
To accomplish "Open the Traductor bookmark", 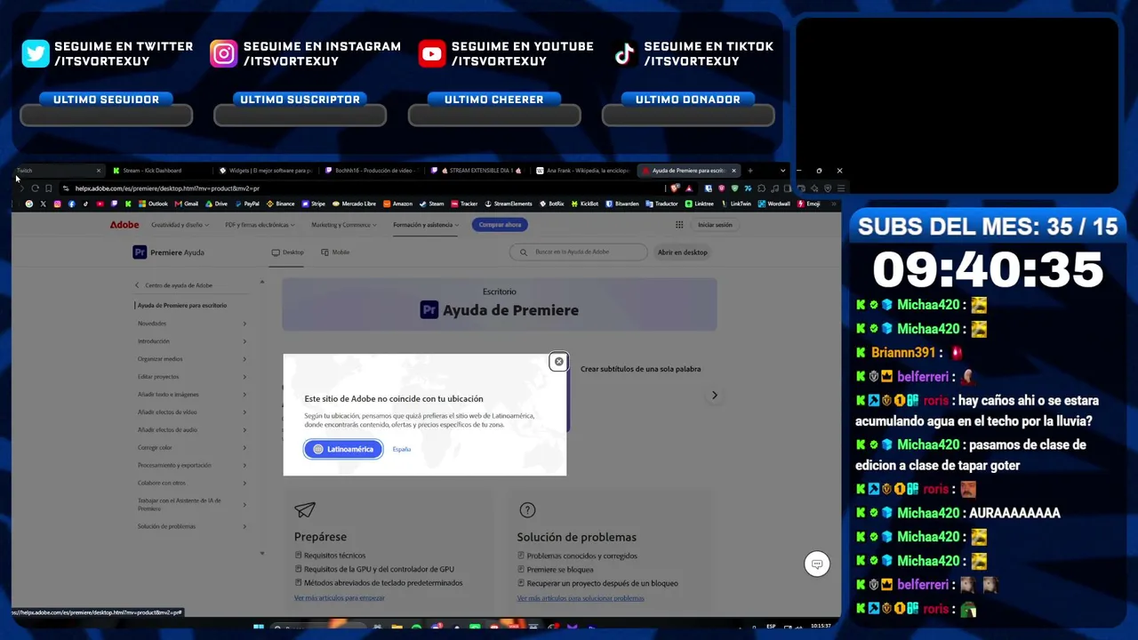I will coord(662,204).
